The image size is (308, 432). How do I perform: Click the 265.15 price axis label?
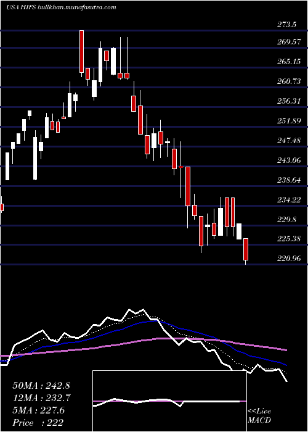[289, 62]
